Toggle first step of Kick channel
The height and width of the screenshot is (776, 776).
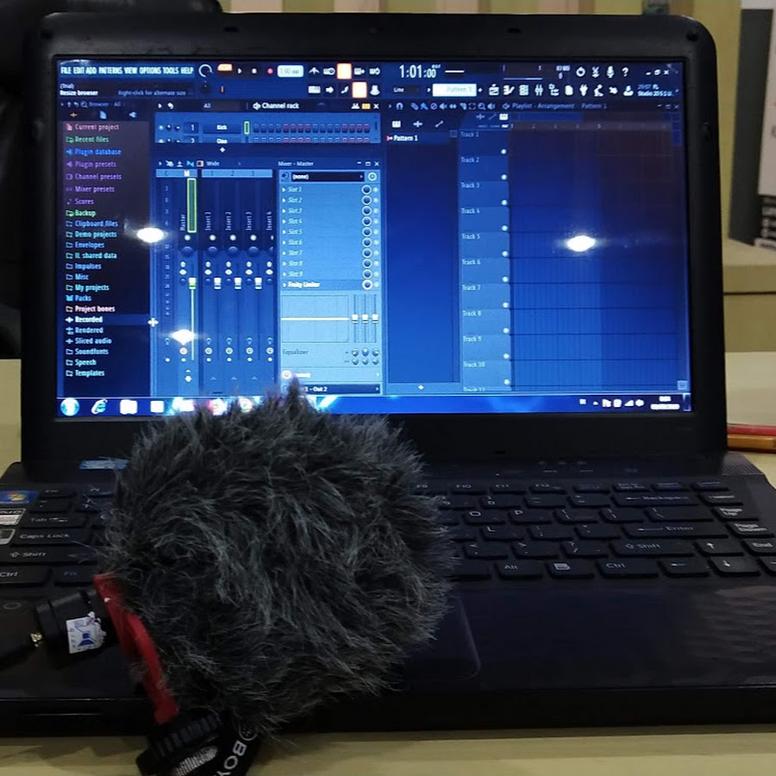coord(255,128)
